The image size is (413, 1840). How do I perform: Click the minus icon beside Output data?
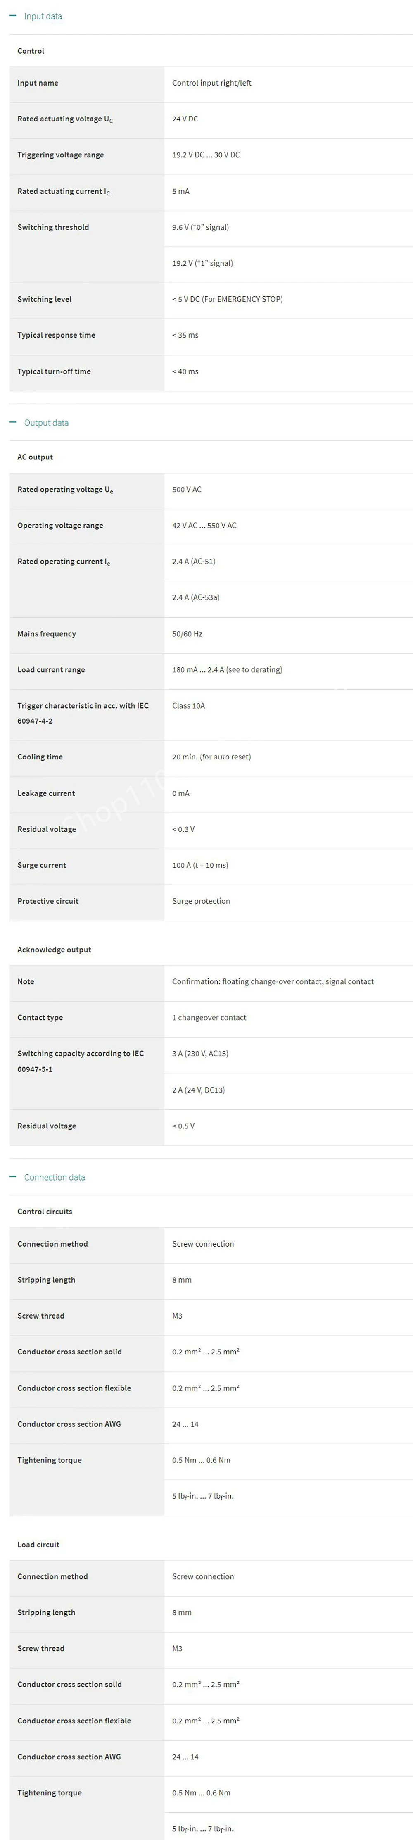point(13,422)
